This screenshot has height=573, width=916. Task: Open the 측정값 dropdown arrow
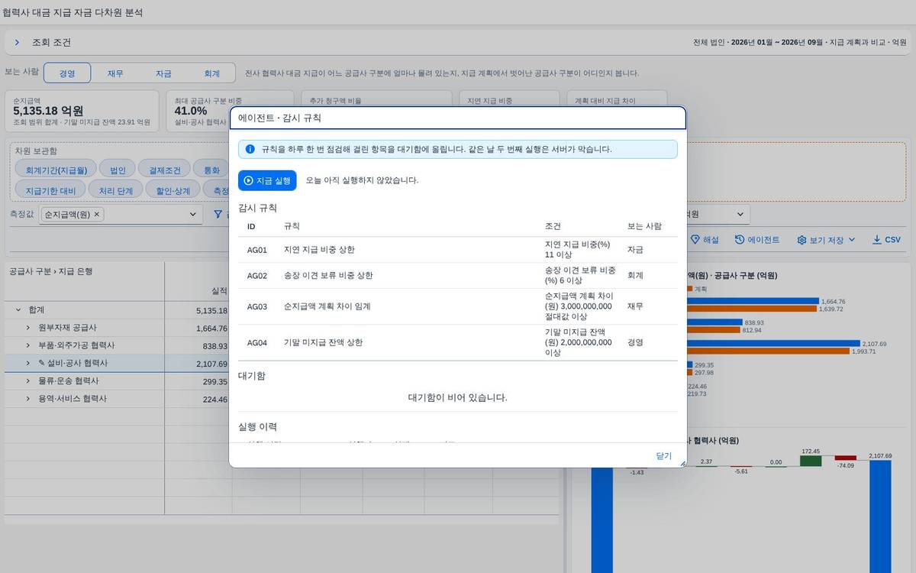tap(193, 215)
